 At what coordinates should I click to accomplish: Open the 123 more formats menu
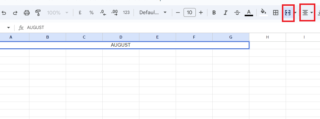126,13
